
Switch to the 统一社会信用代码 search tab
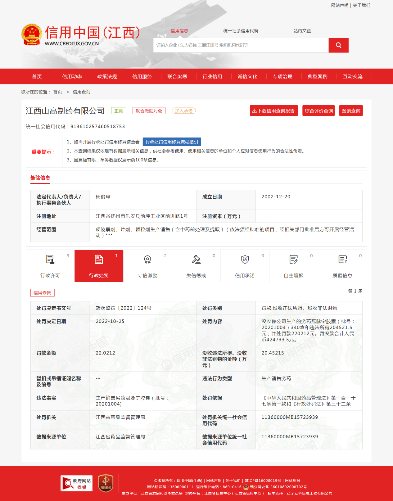click(241, 31)
